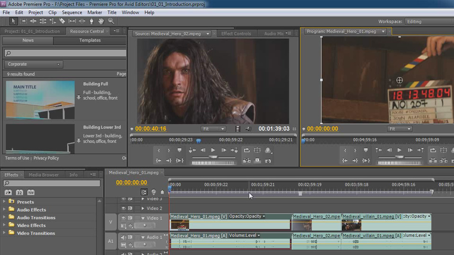Open the Workspace Editing dropdown
Viewport: 454px width, 255px height.
tap(429, 21)
